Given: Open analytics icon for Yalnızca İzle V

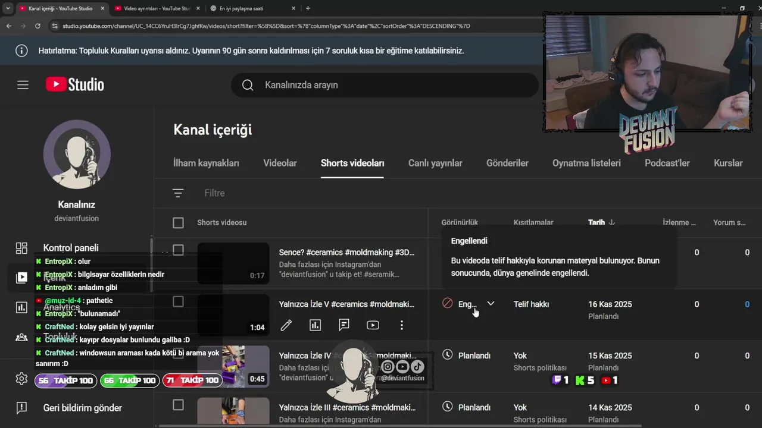Looking at the screenshot, I should pos(315,325).
